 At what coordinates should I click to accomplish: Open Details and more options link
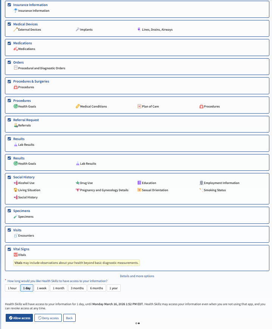click(137, 276)
